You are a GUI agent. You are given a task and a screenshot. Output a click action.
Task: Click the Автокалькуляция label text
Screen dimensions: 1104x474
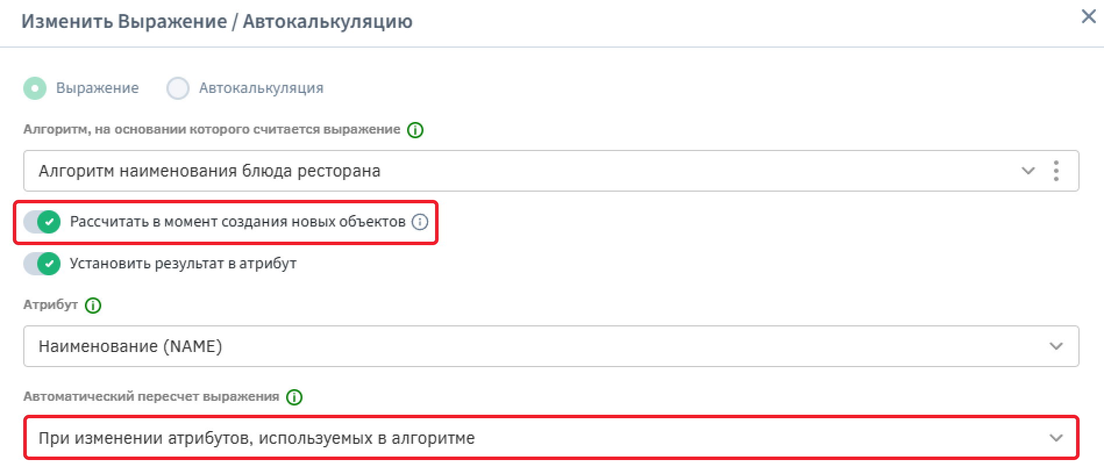tap(261, 88)
